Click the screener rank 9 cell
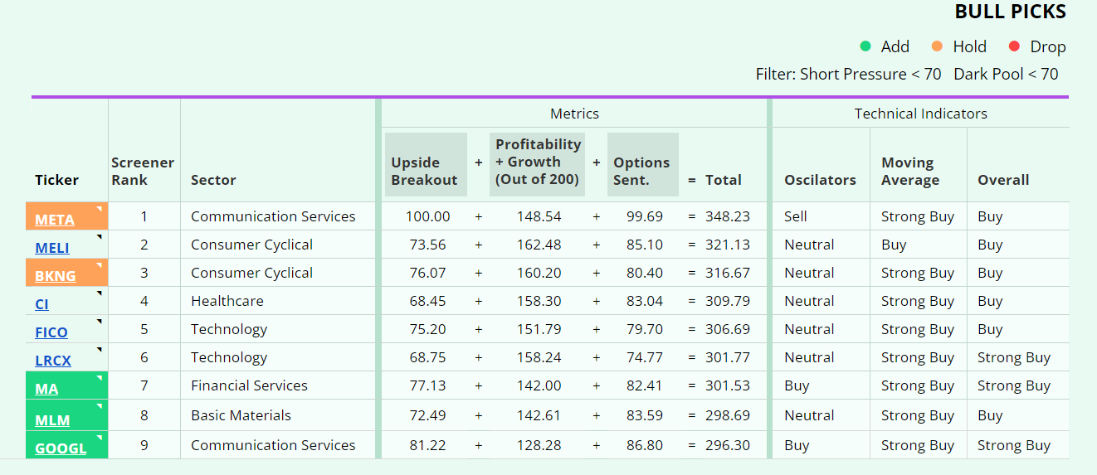1097x475 pixels. pos(144,445)
